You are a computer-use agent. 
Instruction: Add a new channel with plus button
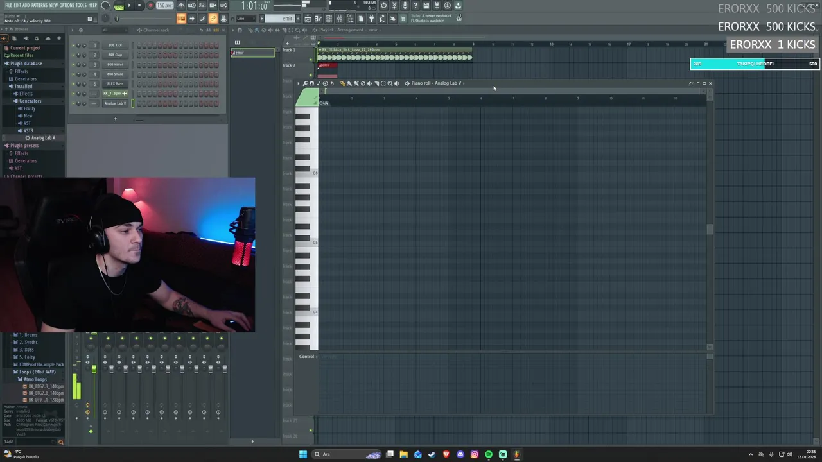[116, 119]
